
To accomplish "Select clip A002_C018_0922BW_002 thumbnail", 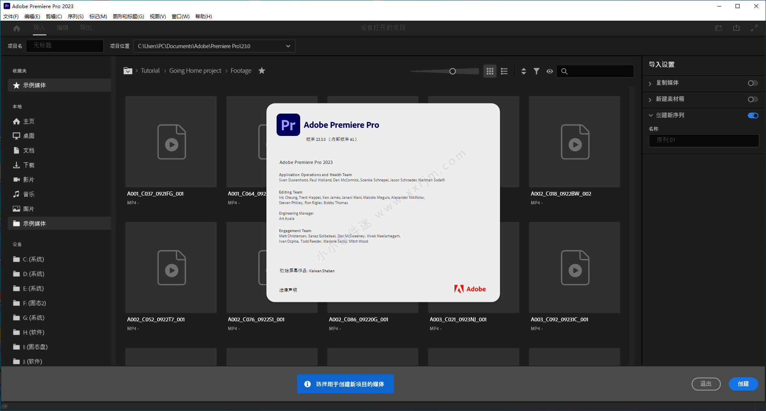I will (x=575, y=142).
